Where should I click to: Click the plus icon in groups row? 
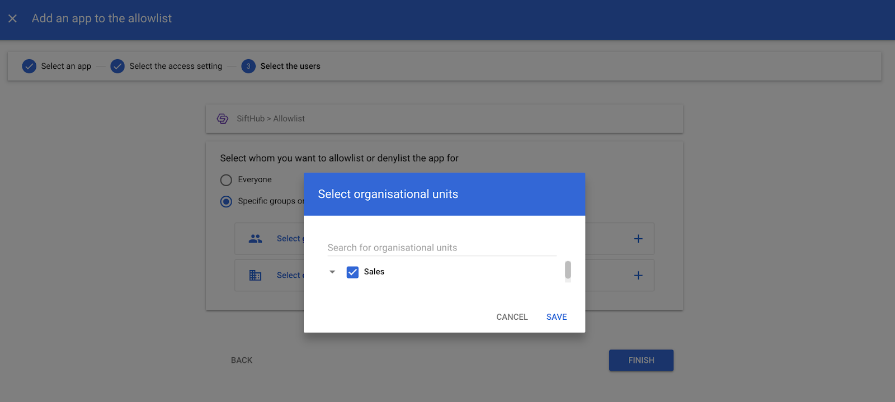pos(638,239)
